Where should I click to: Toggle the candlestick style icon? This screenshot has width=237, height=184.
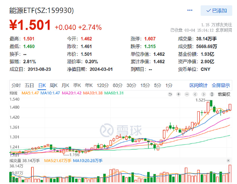point(212,94)
